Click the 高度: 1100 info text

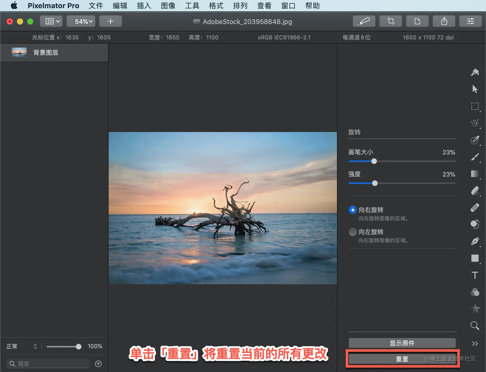(203, 37)
